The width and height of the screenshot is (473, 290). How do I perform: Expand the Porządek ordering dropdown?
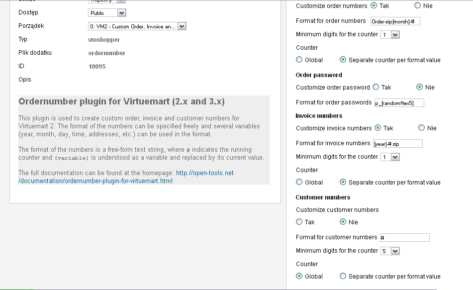pos(137,26)
